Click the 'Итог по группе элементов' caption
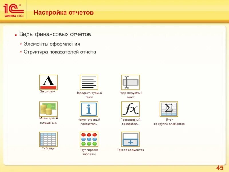This screenshot has width=229, height=172. 169,122
